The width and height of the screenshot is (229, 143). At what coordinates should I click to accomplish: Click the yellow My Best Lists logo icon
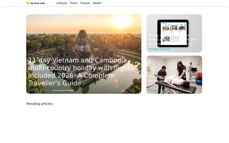tap(28, 3)
